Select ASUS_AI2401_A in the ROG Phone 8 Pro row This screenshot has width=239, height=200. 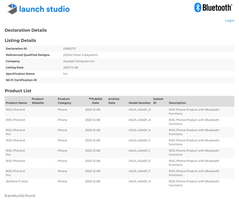(x=139, y=130)
